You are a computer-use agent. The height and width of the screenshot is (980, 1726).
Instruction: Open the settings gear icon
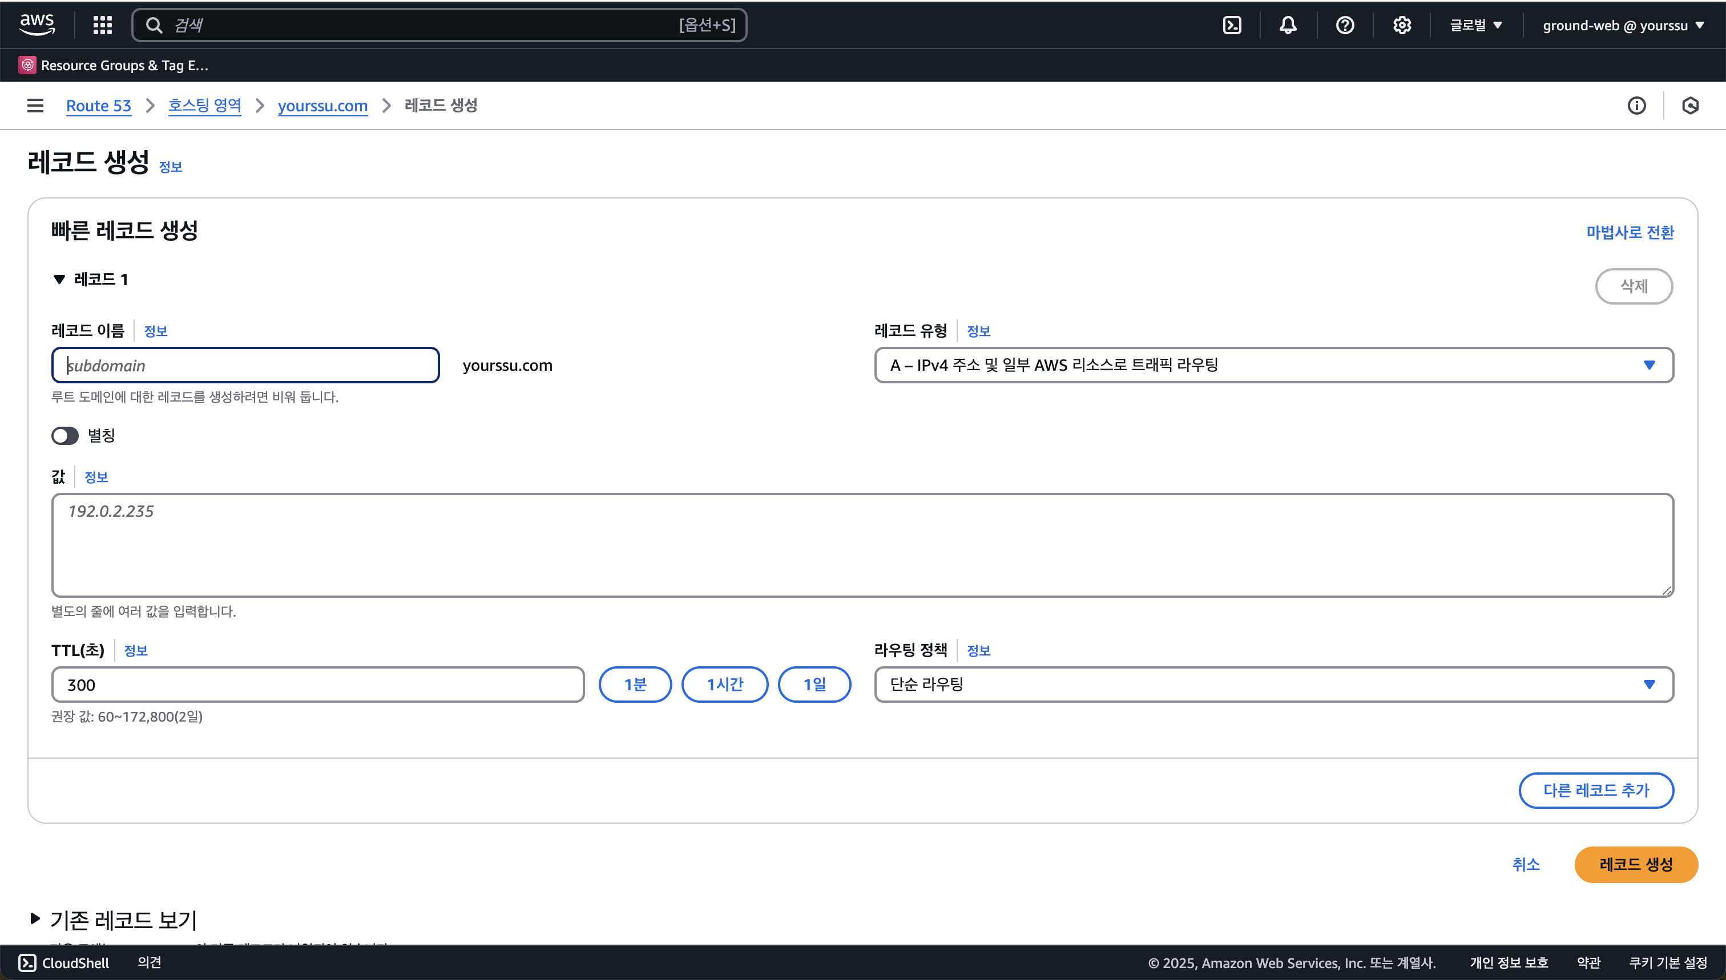click(1401, 26)
